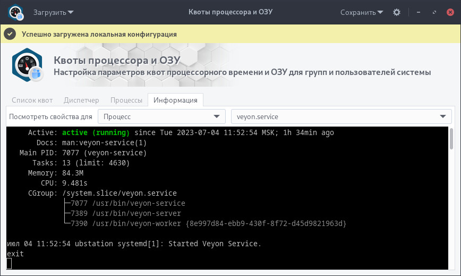461x276 pixels.
Task: Switch to the Список квот tab
Action: (x=32, y=100)
